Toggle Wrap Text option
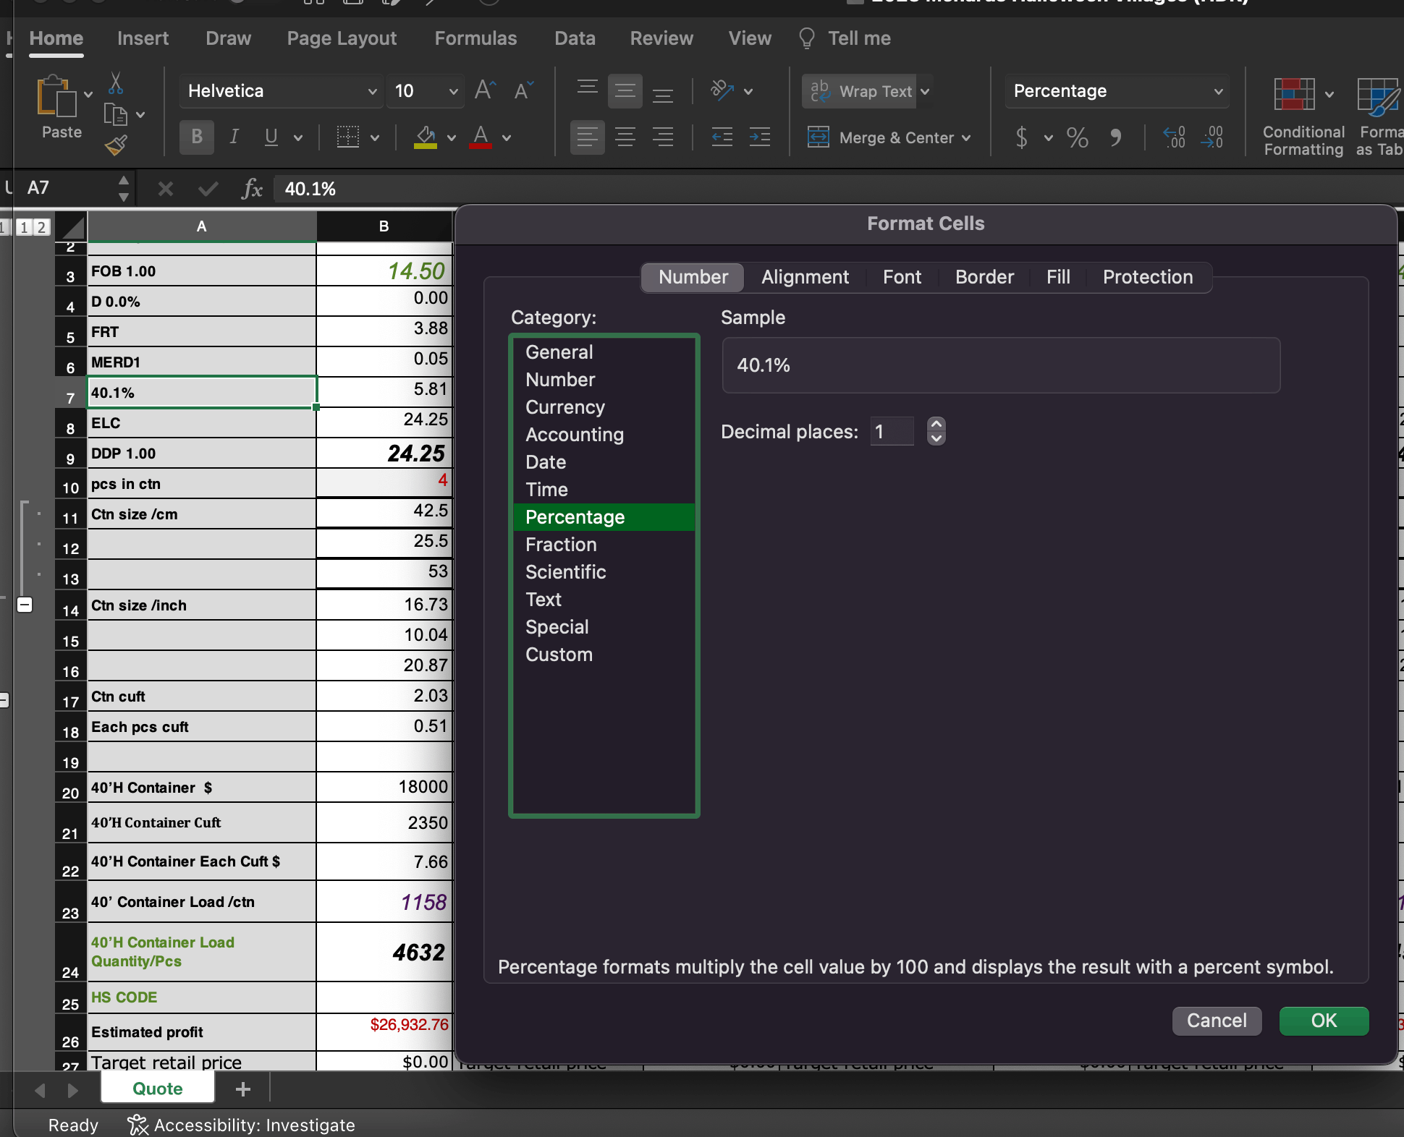This screenshot has height=1137, width=1404. (x=860, y=91)
